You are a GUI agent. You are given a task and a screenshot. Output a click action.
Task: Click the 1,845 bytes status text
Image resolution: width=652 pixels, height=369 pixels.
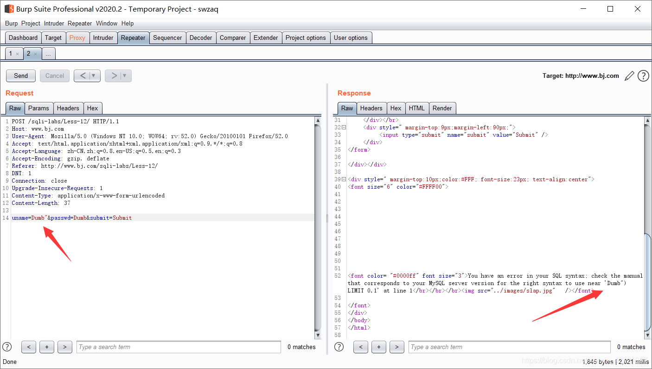click(x=598, y=362)
